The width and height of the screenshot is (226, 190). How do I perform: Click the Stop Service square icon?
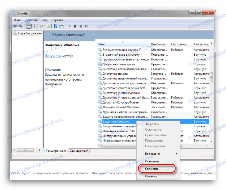coord(75,26)
